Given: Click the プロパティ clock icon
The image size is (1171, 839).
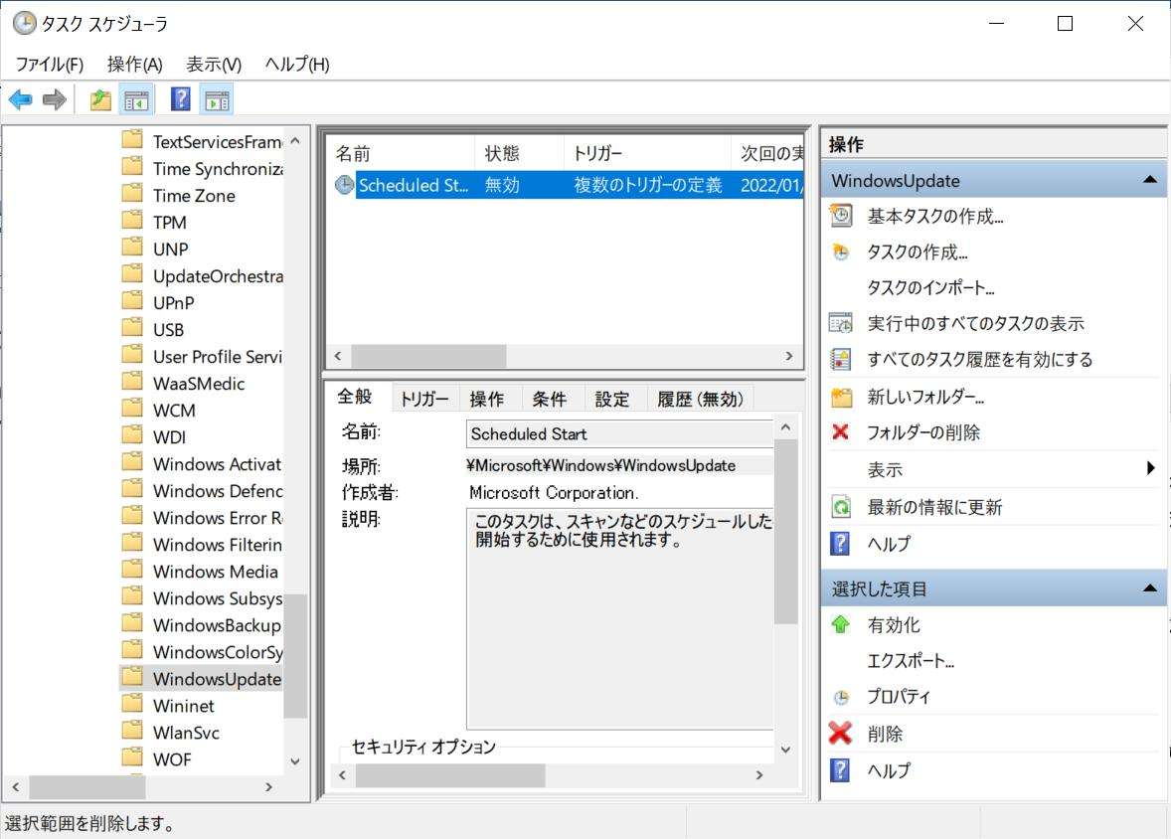Looking at the screenshot, I should click(x=841, y=697).
